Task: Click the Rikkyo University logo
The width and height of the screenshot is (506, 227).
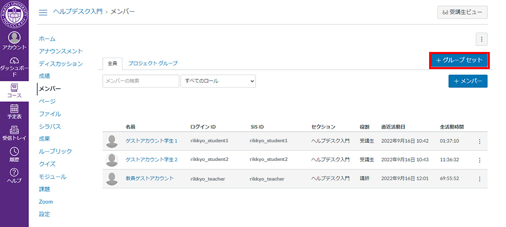Action: 14,14
